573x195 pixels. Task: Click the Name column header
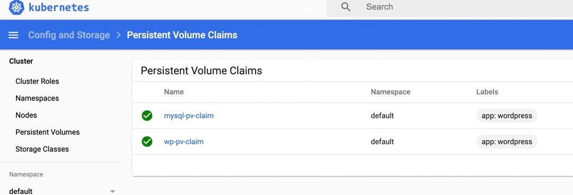coord(174,92)
